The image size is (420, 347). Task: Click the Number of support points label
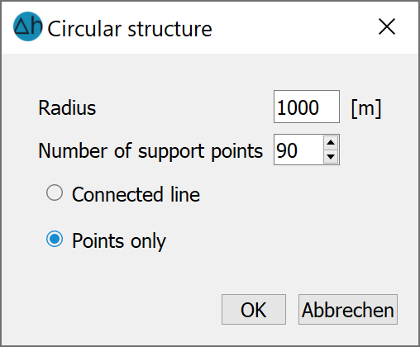(150, 151)
